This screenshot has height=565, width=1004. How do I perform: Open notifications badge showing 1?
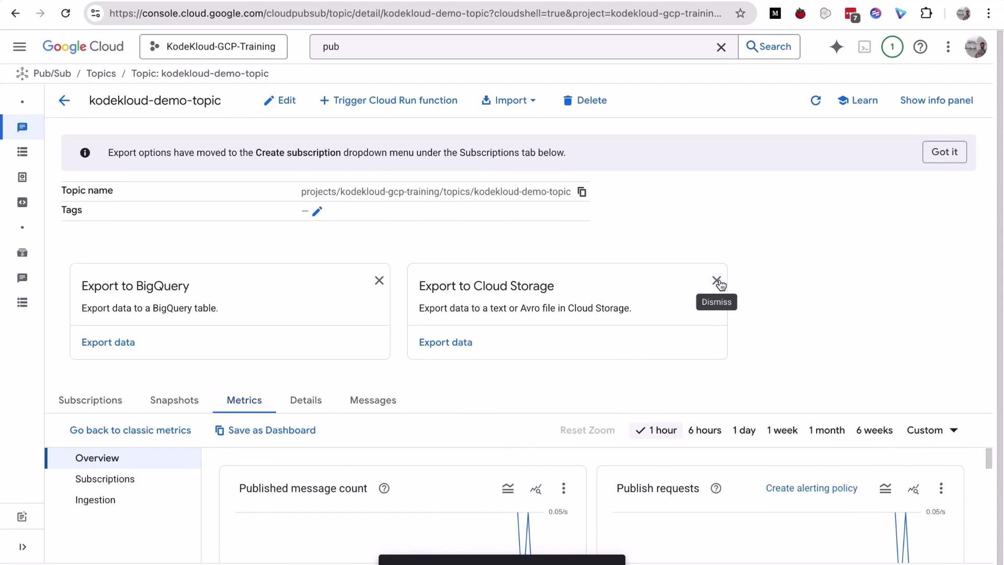tap(892, 47)
